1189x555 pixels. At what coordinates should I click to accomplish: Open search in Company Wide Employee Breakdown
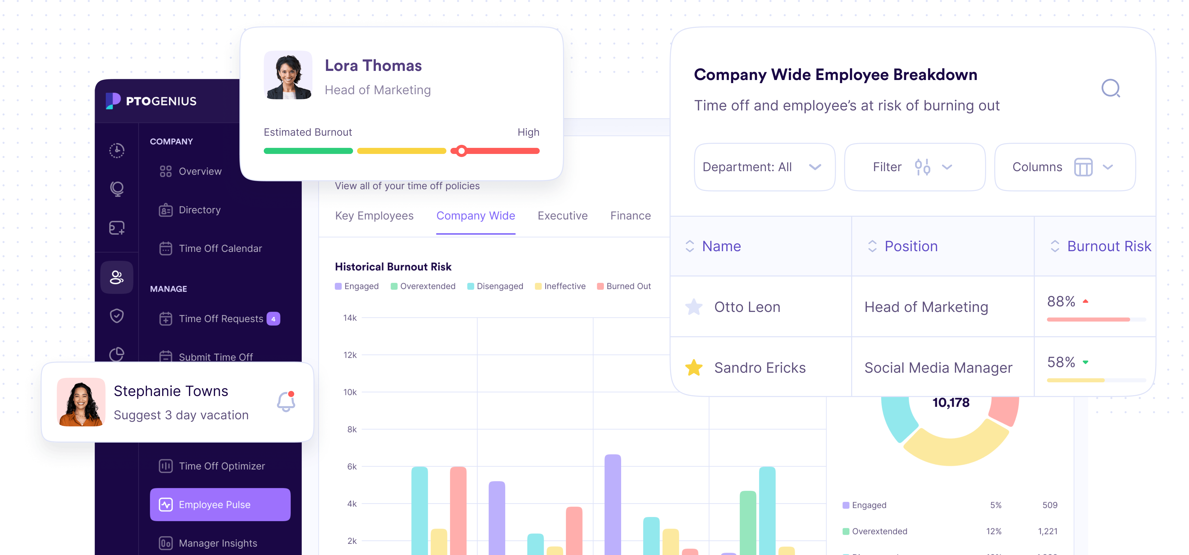click(1111, 88)
